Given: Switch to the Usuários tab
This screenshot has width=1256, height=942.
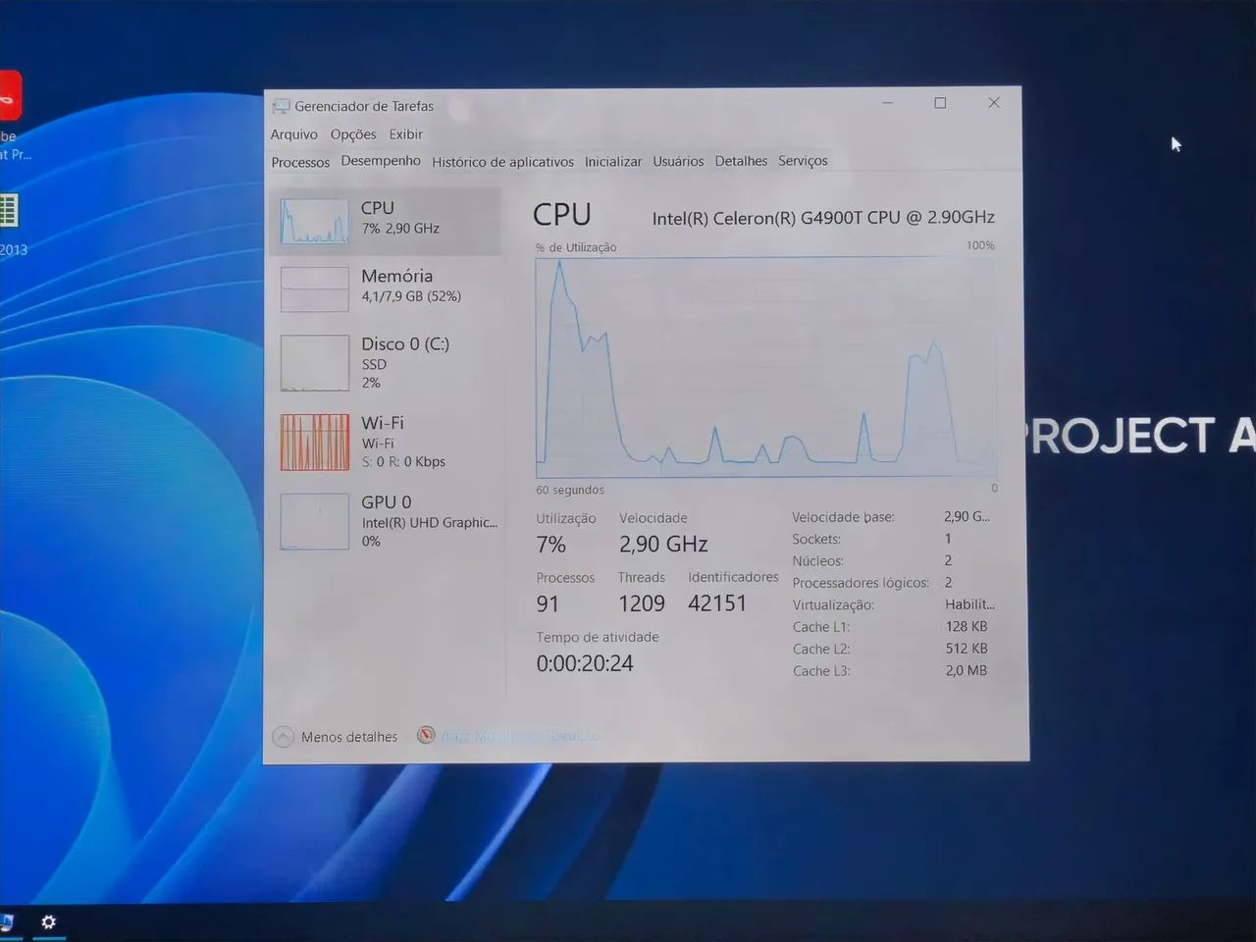Looking at the screenshot, I should (x=678, y=161).
